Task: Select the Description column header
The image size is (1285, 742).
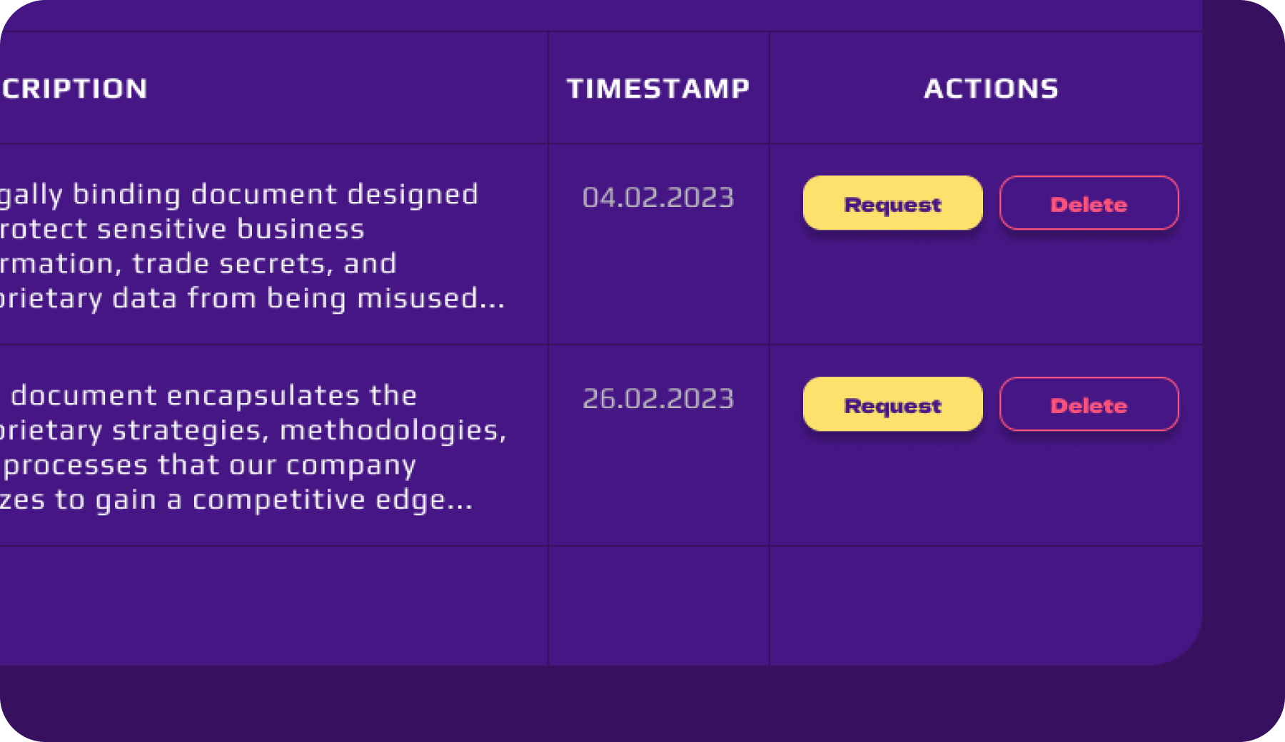Action: (x=74, y=88)
